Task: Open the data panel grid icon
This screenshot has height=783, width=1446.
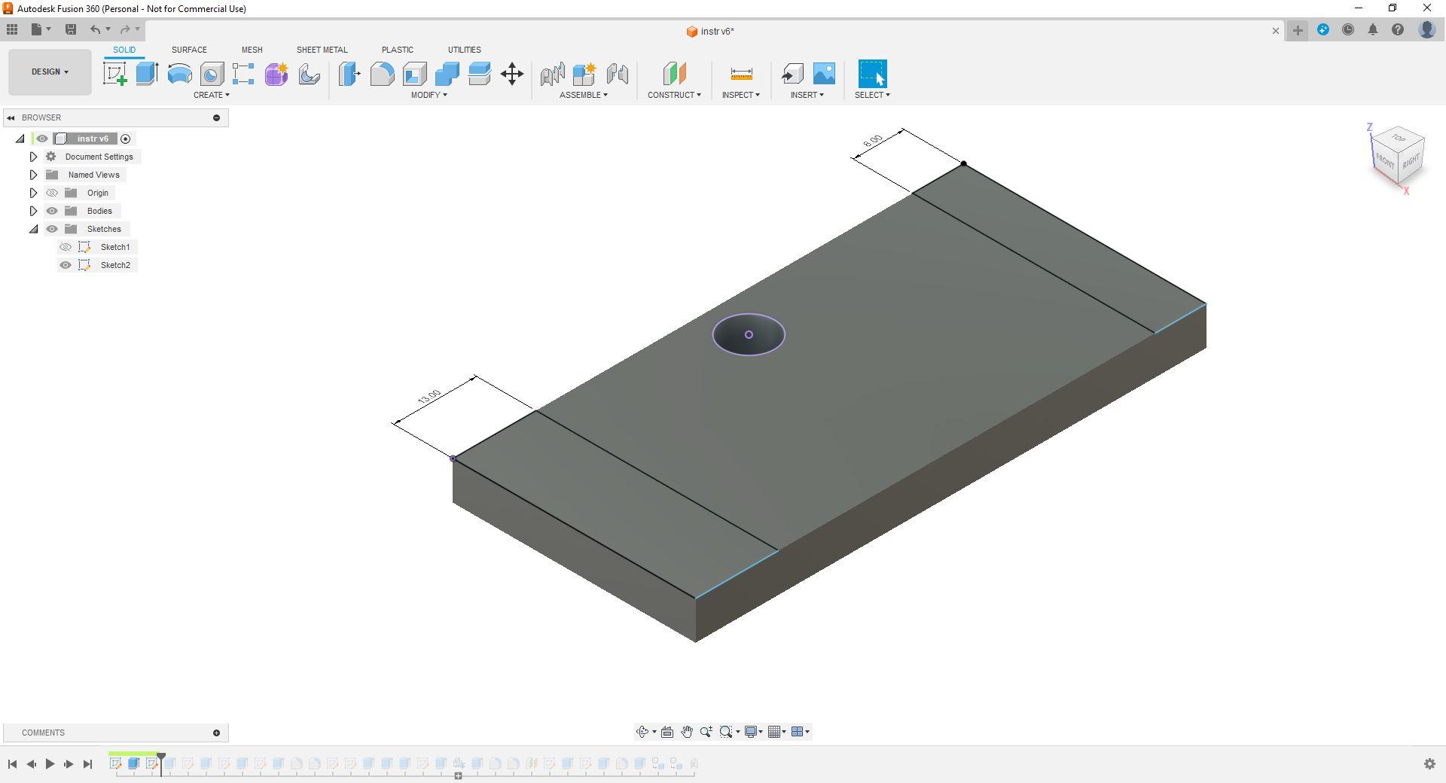Action: click(12, 29)
